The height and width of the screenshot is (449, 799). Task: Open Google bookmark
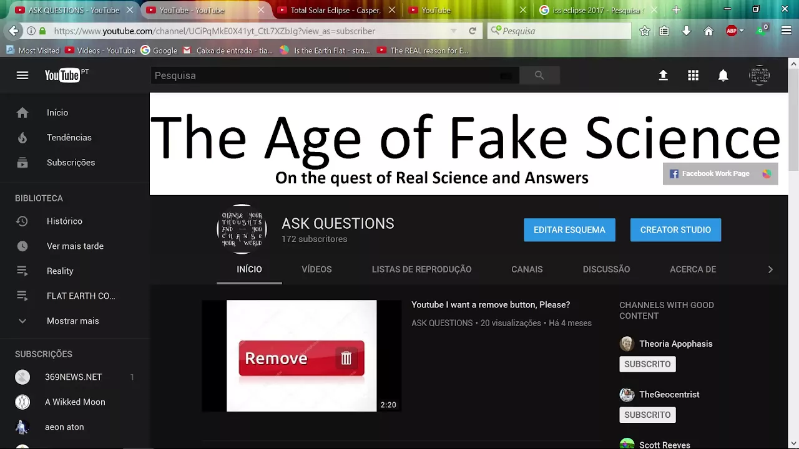pyautogui.click(x=159, y=51)
